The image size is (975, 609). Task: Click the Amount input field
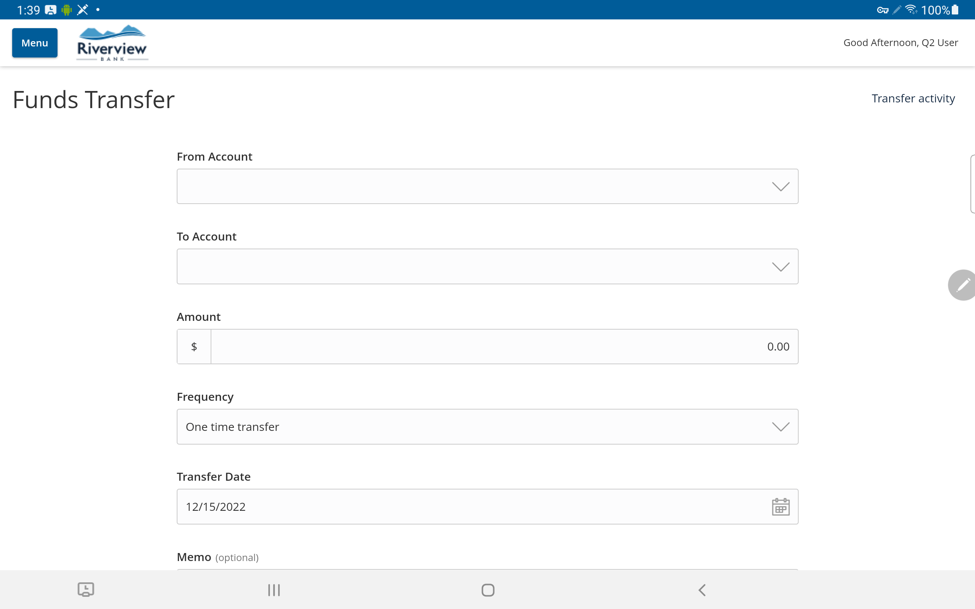503,347
